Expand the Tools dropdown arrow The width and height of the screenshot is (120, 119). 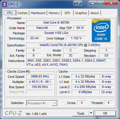pyautogui.click(x=91, y=113)
